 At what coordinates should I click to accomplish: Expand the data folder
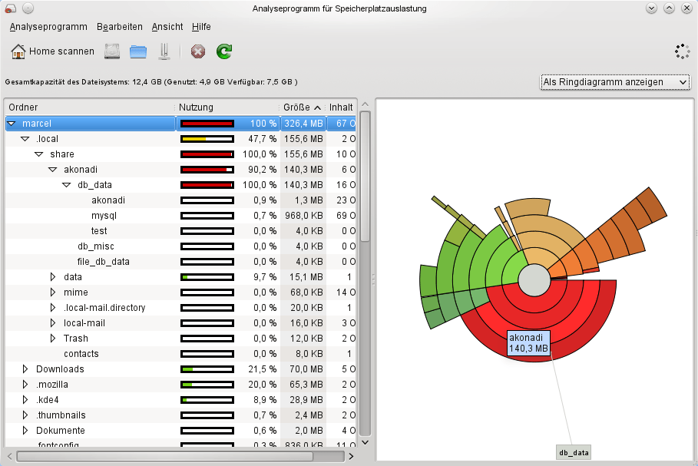[x=53, y=277]
